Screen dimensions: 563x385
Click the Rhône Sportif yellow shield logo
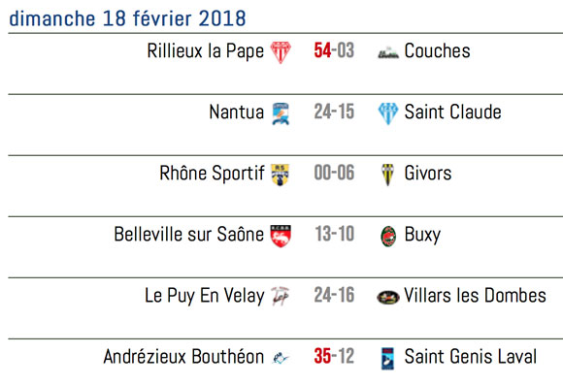281,175
